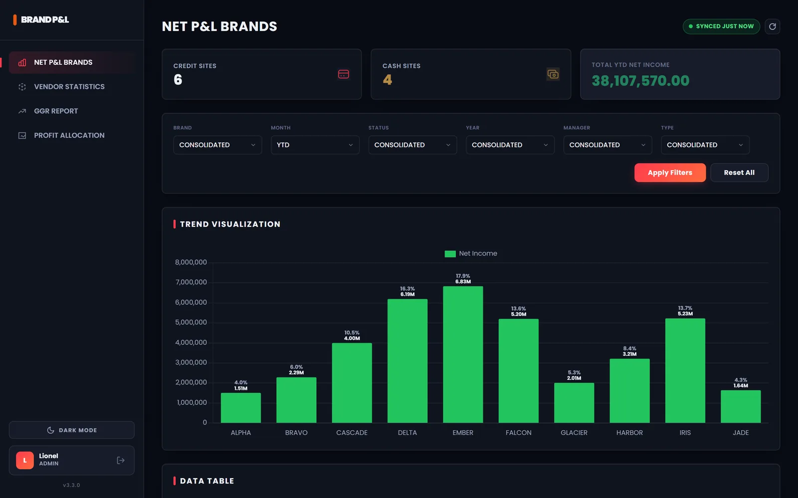798x498 pixels.
Task: Click the logout icon next to Lionel
Action: point(121,460)
